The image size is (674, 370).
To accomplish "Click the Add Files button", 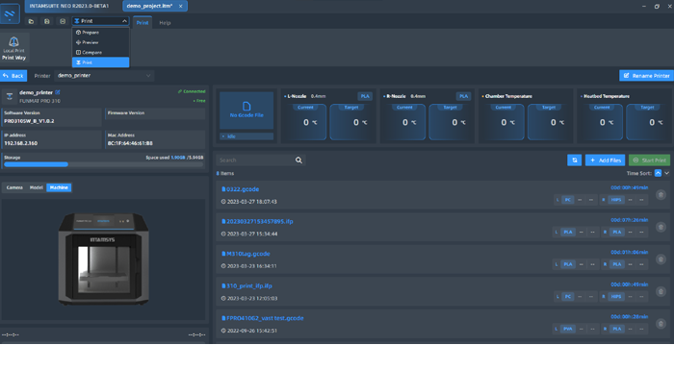I will click(605, 160).
